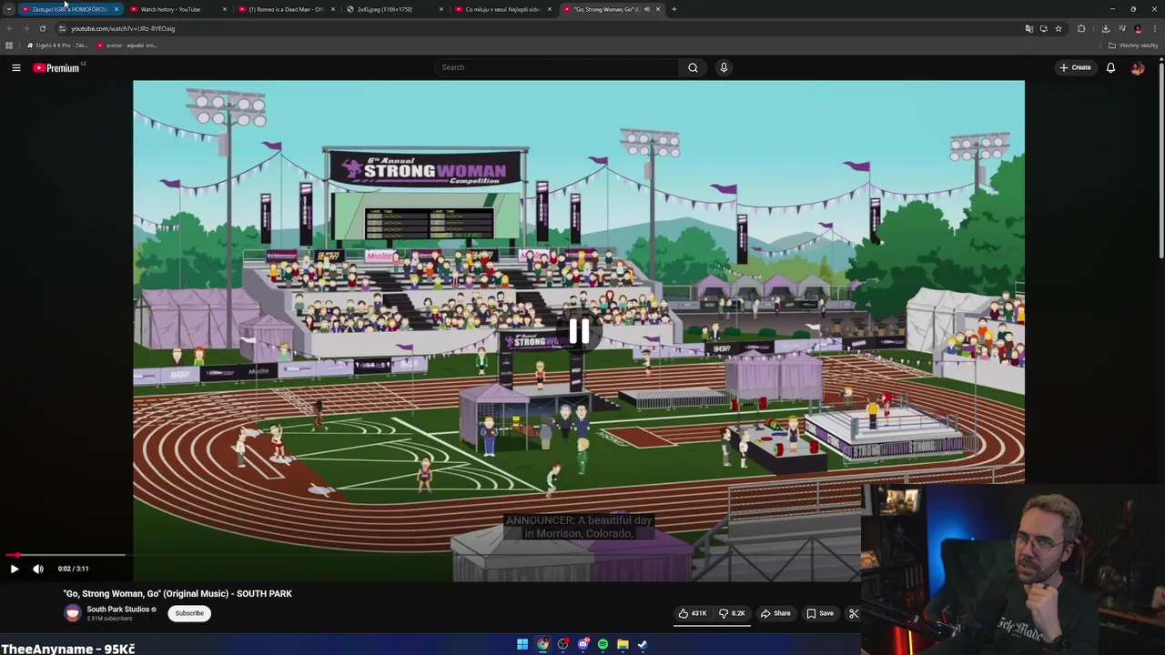Open the YouTube account avatar menu

click(x=1138, y=67)
